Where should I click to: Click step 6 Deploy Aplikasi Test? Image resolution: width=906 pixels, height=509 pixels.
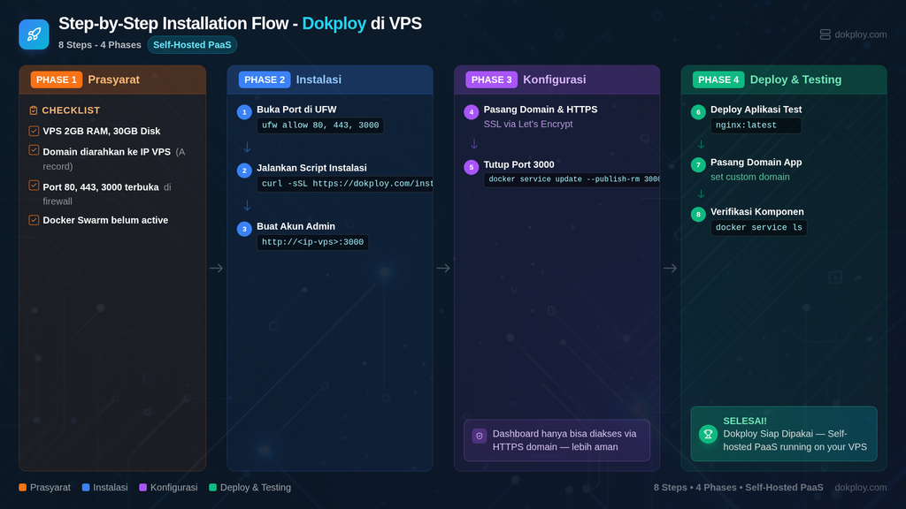click(x=756, y=109)
